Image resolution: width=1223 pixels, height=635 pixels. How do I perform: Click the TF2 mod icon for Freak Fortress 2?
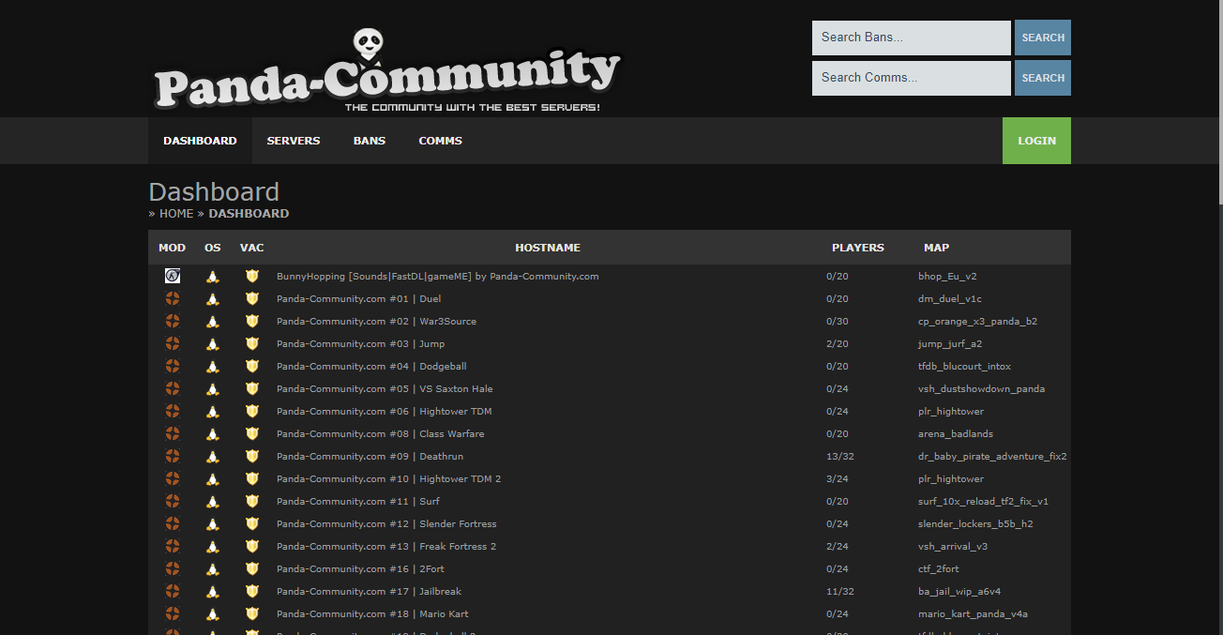173,546
